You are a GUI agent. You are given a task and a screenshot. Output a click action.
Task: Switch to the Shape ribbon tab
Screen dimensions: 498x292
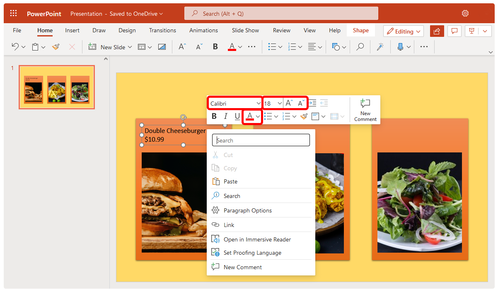tap(360, 30)
